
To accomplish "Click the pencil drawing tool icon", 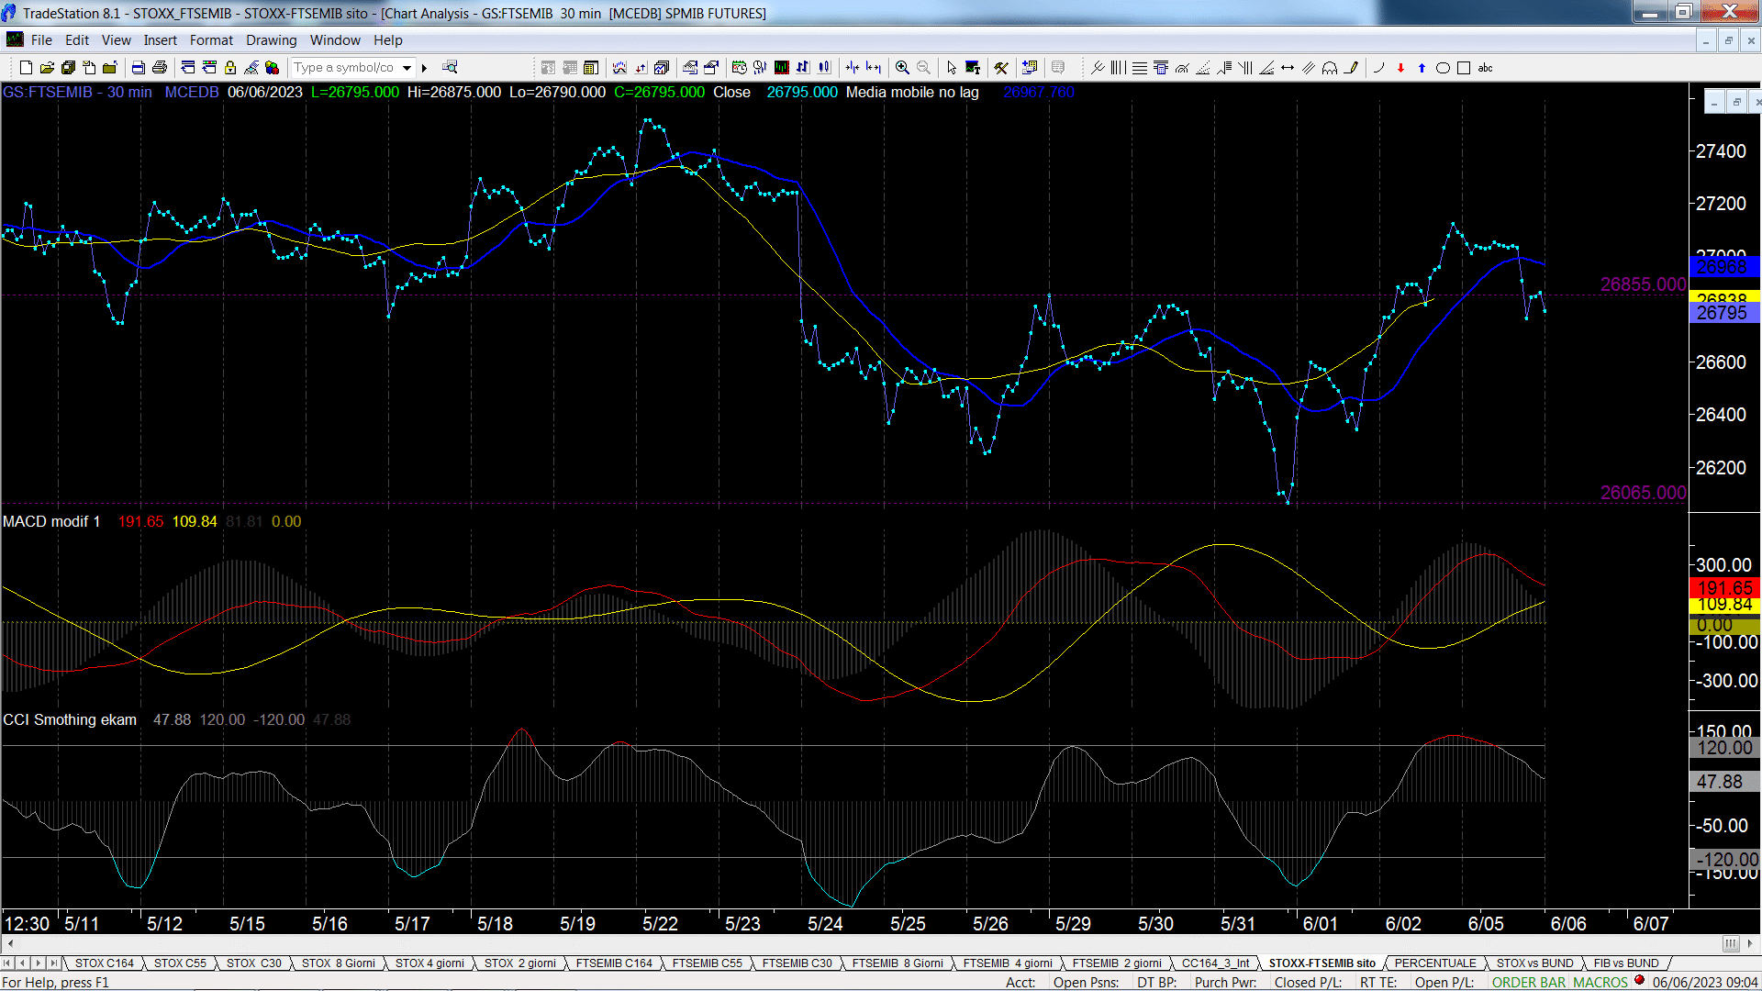I will [x=1351, y=67].
